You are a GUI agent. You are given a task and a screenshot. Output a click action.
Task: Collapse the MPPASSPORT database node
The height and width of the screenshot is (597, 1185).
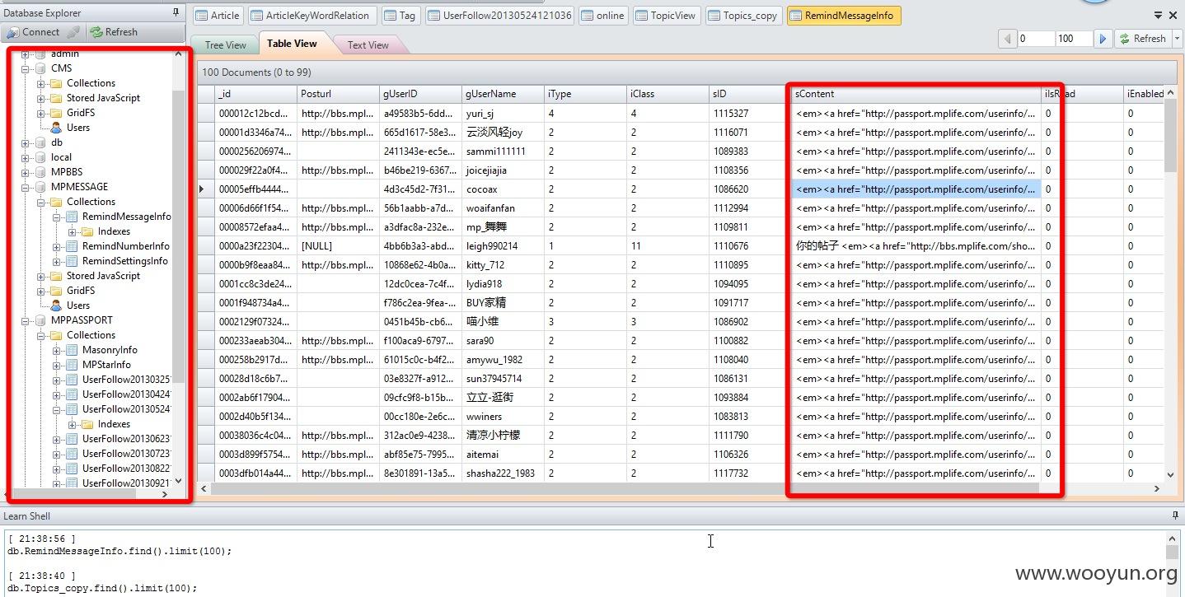point(26,320)
